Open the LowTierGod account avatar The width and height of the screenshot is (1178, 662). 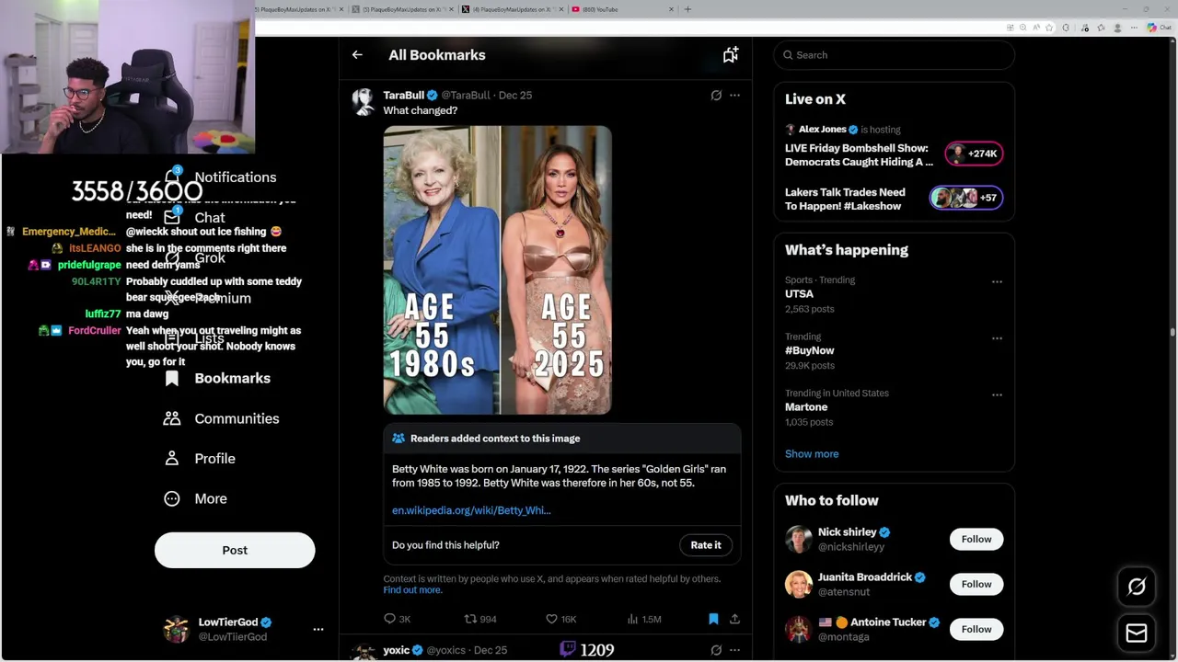click(176, 630)
